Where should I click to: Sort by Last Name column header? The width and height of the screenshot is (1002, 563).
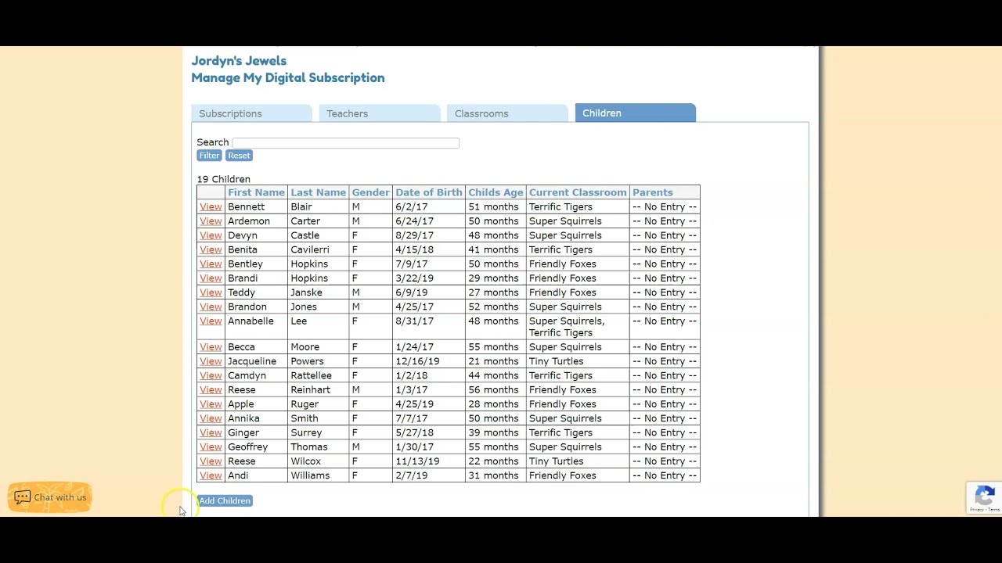pos(318,192)
